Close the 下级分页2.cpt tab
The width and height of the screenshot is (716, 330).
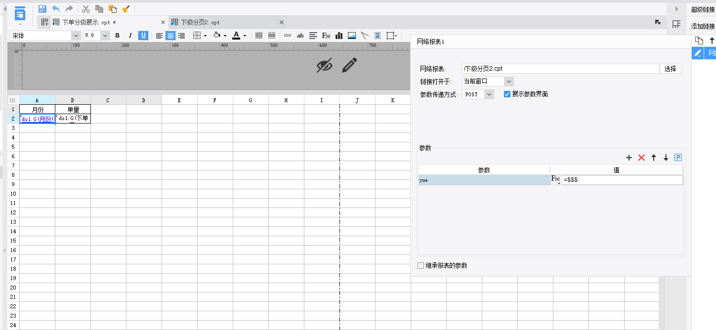282,22
